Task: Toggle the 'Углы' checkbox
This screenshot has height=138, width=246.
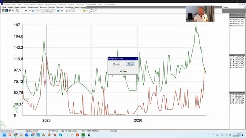Action: [90, 11]
